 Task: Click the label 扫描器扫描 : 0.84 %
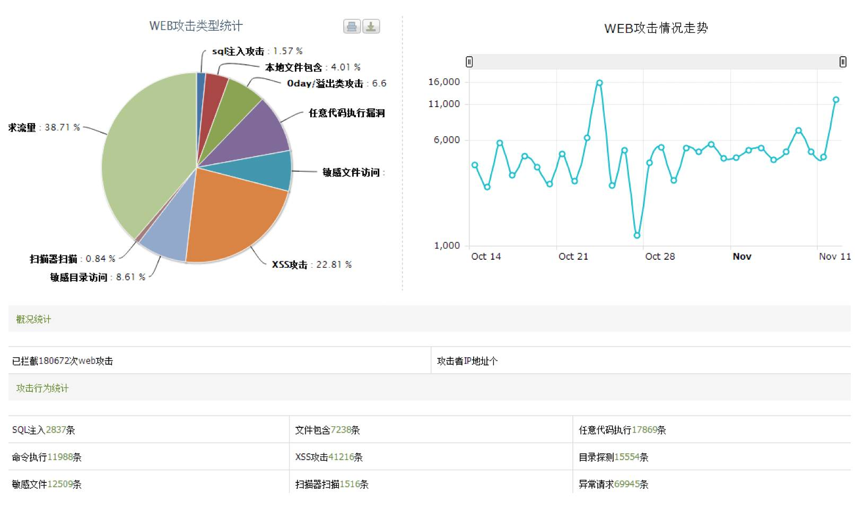[72, 259]
